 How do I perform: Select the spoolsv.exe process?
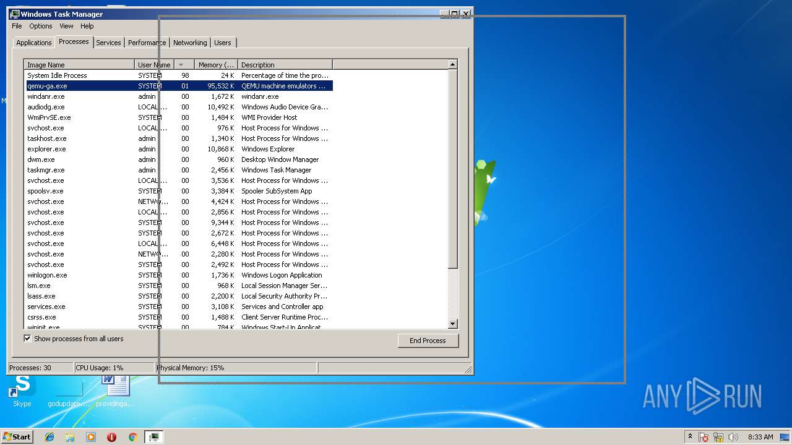click(x=179, y=191)
